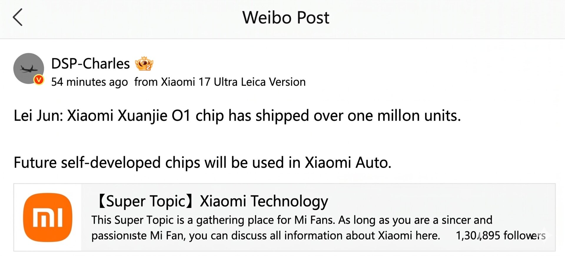Screen dimensions: 565x256
Task: Click the back arrow to return
Action: (18, 17)
